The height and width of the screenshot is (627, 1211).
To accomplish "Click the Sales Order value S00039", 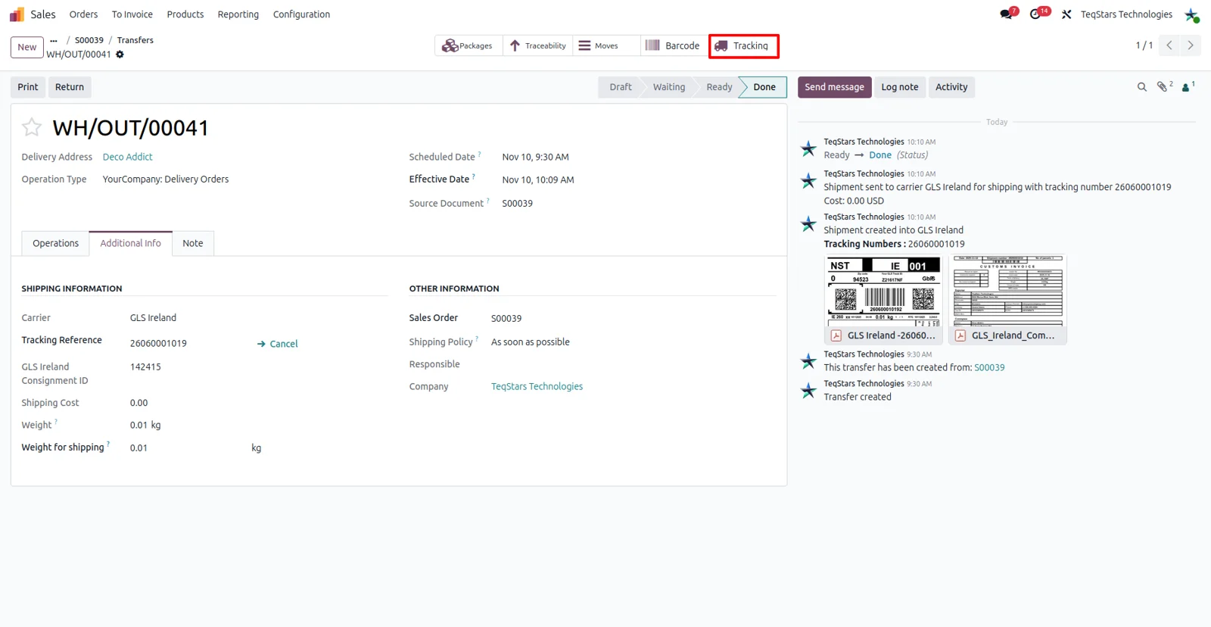I will pyautogui.click(x=506, y=318).
